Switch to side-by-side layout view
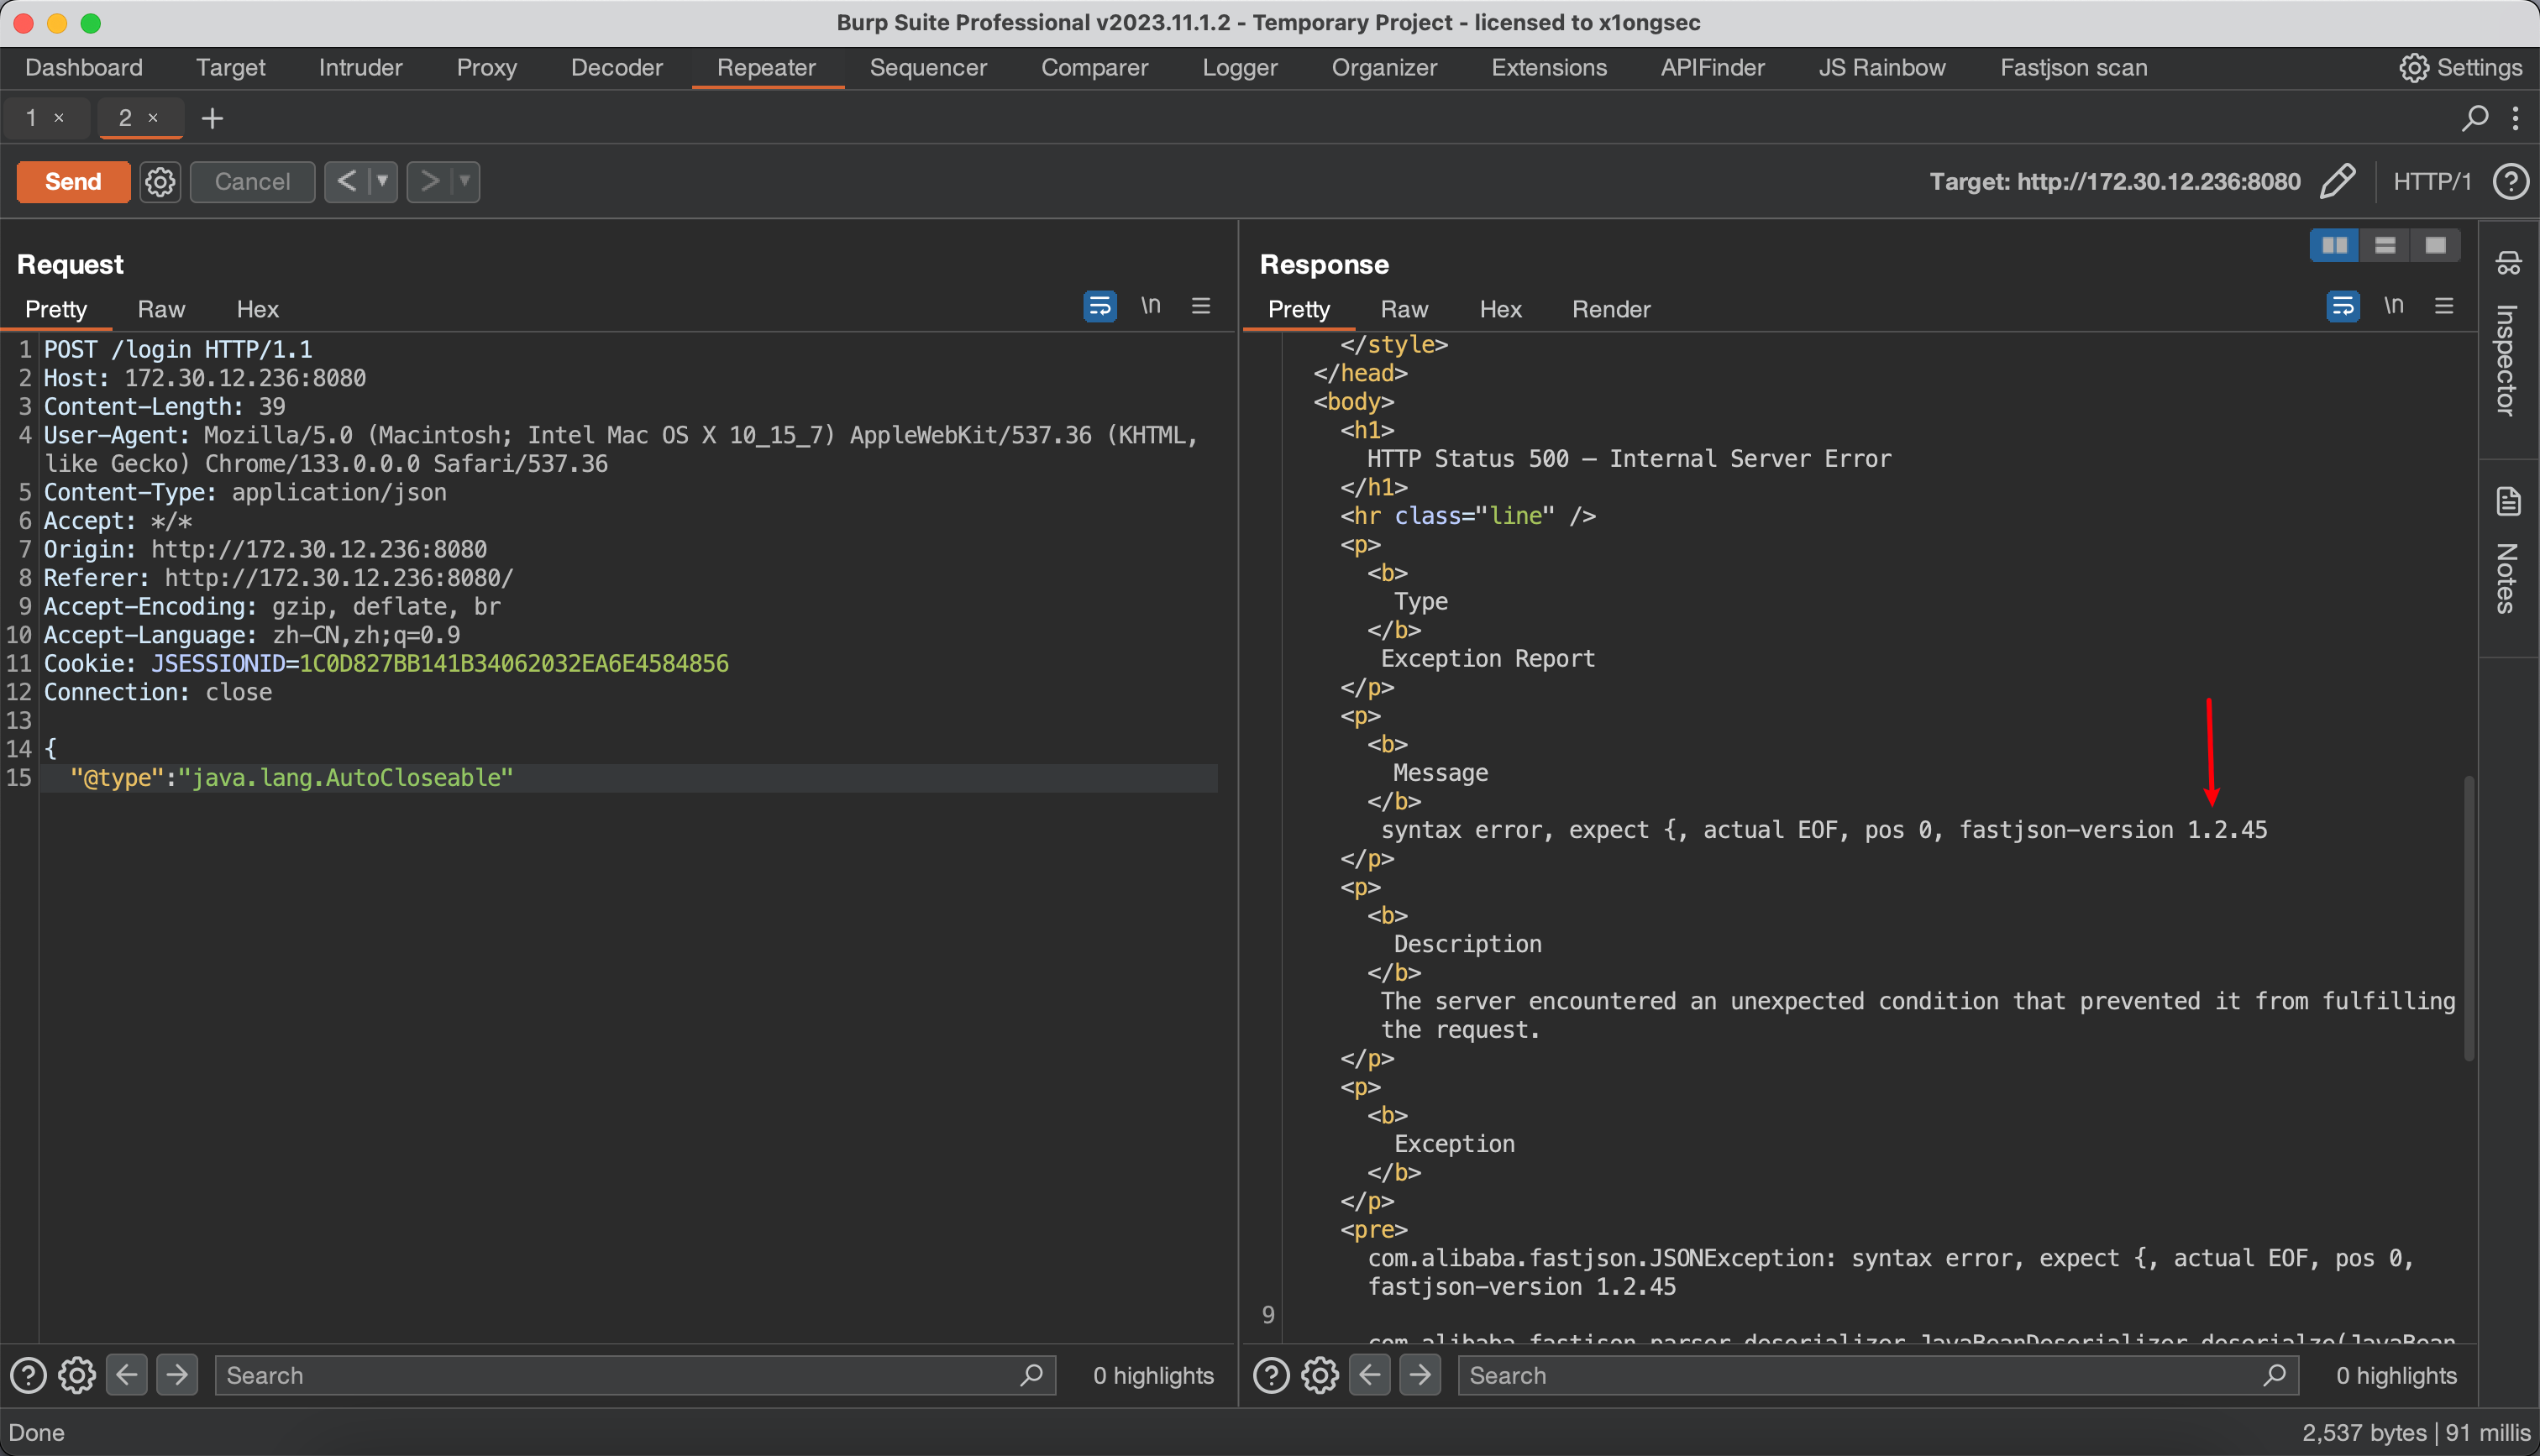 point(2334,245)
